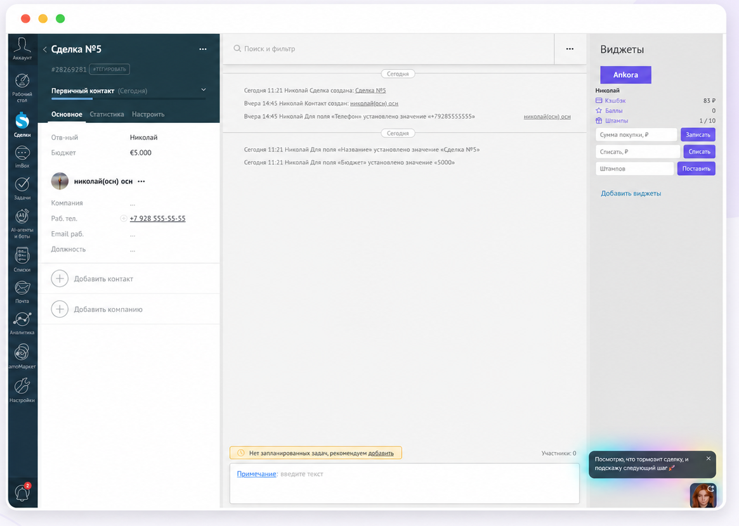Open николай(осн) осн link beside phone entry
The width and height of the screenshot is (739, 526).
coord(547,117)
